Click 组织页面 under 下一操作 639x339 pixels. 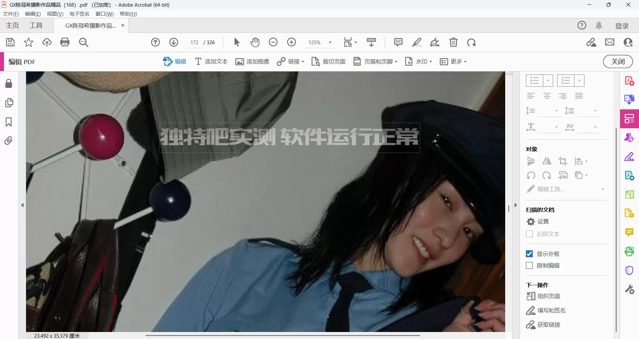548,296
